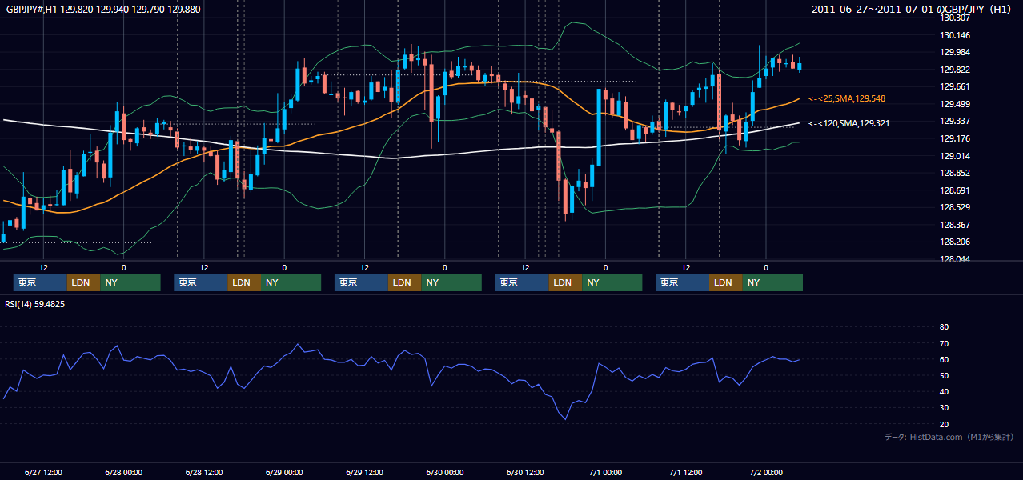Click RSI scale value 40
The width and height of the screenshot is (1023, 480).
point(944,391)
